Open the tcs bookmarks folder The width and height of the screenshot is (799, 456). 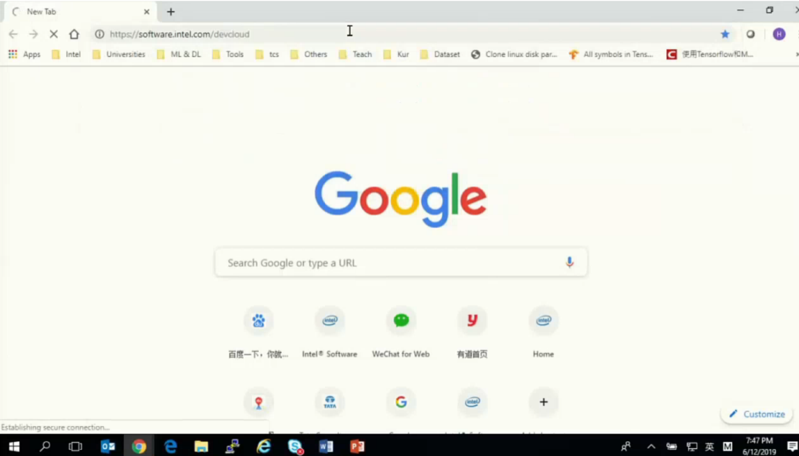[x=267, y=54]
